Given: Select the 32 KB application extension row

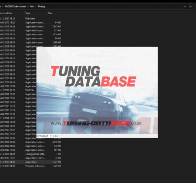Looking at the screenshot, I should tap(30, 158).
